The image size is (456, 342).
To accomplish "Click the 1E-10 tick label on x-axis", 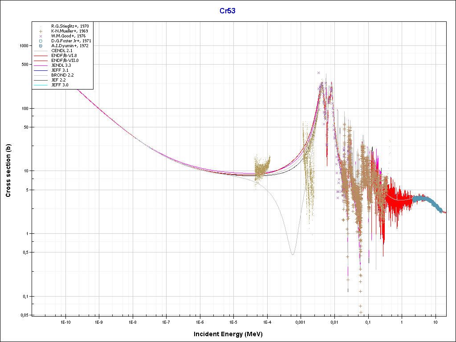I will tap(65, 322).
